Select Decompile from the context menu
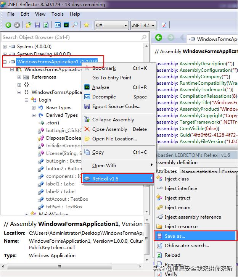The width and height of the screenshot is (238, 277). [x=104, y=97]
